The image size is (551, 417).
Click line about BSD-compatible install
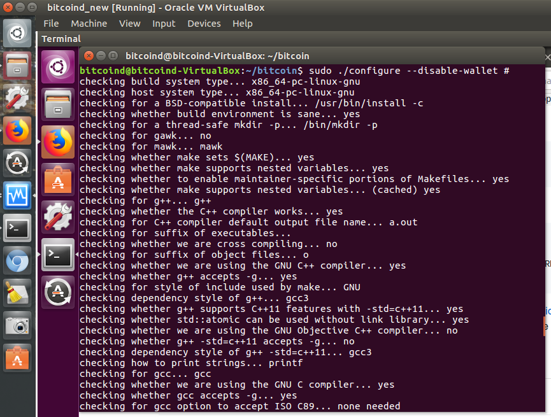[252, 103]
